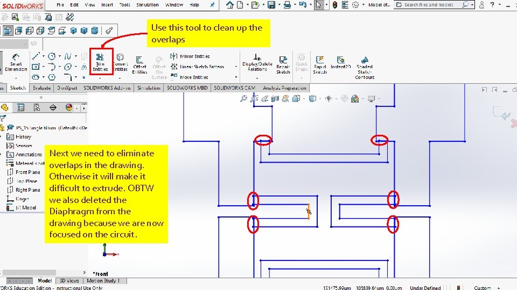Click the Undo icon in the top toolbar
Screen dimensions: 517x290
coord(303,5)
